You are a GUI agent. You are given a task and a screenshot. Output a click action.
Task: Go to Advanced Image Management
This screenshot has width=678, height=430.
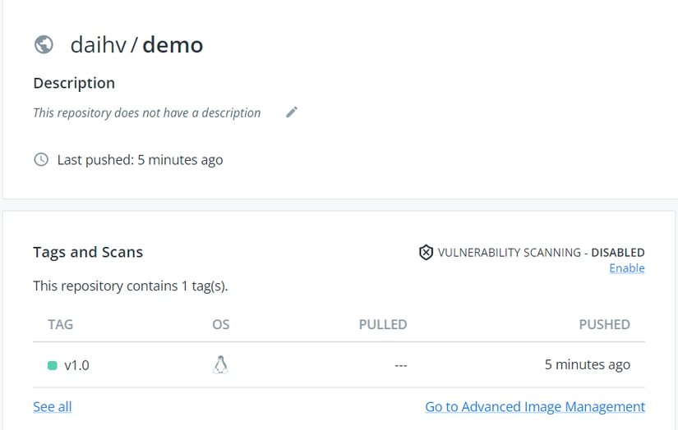click(534, 407)
